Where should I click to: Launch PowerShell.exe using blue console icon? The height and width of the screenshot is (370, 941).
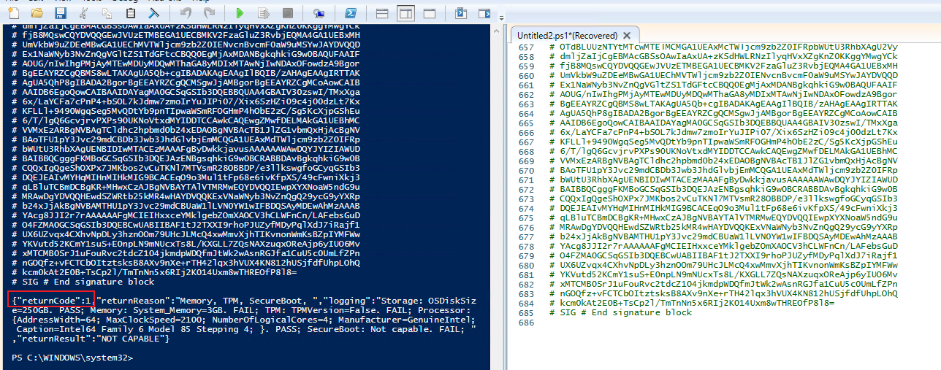pyautogui.click(x=350, y=13)
